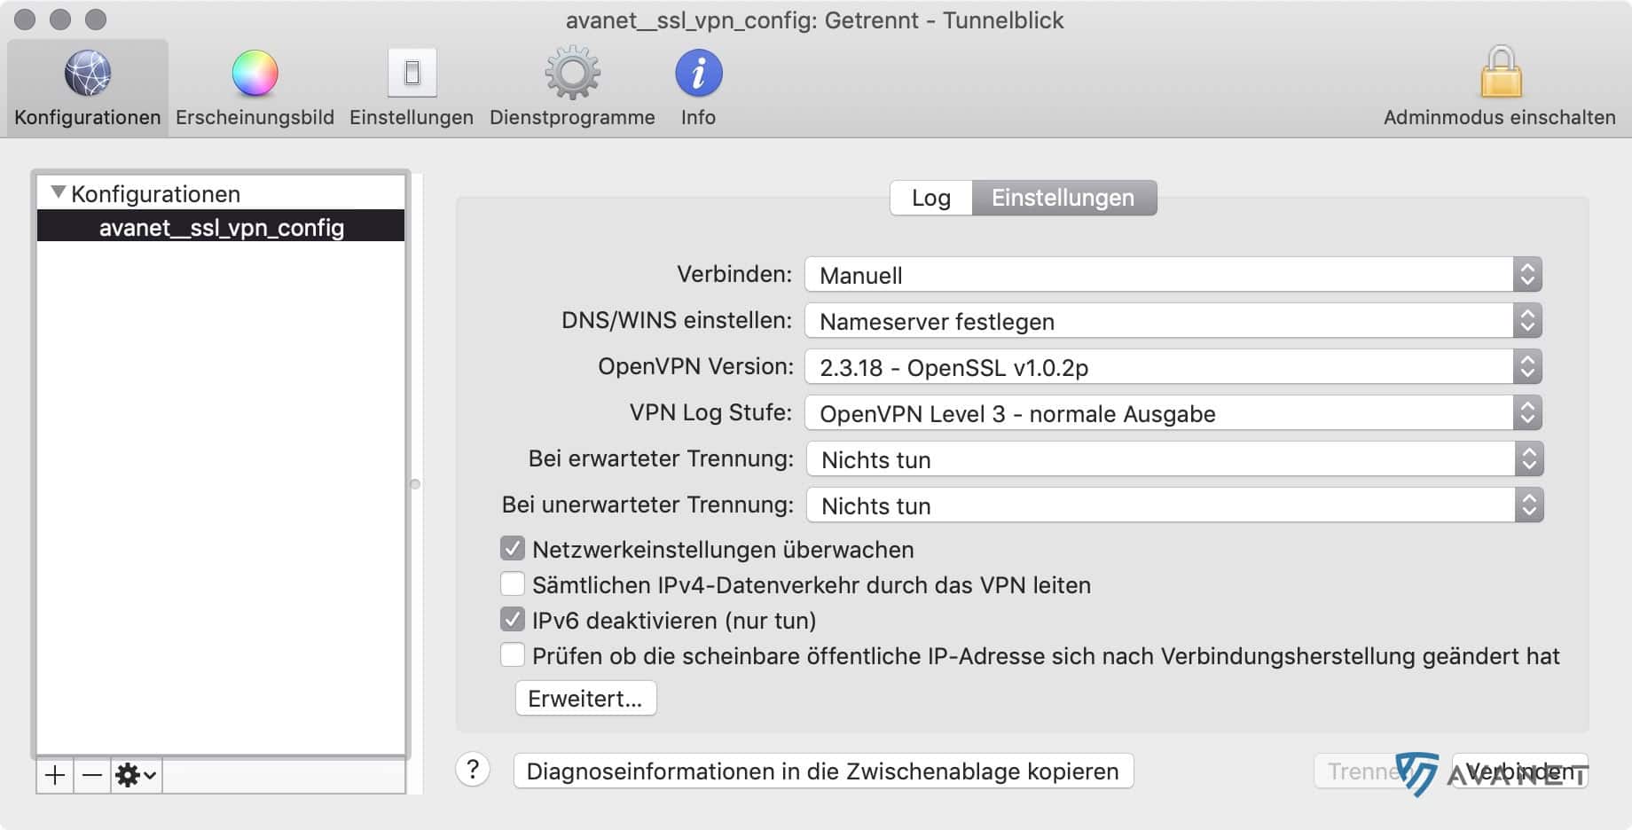Open the OpenVPN Version dropdown
The height and width of the screenshot is (830, 1632).
coord(1173,367)
